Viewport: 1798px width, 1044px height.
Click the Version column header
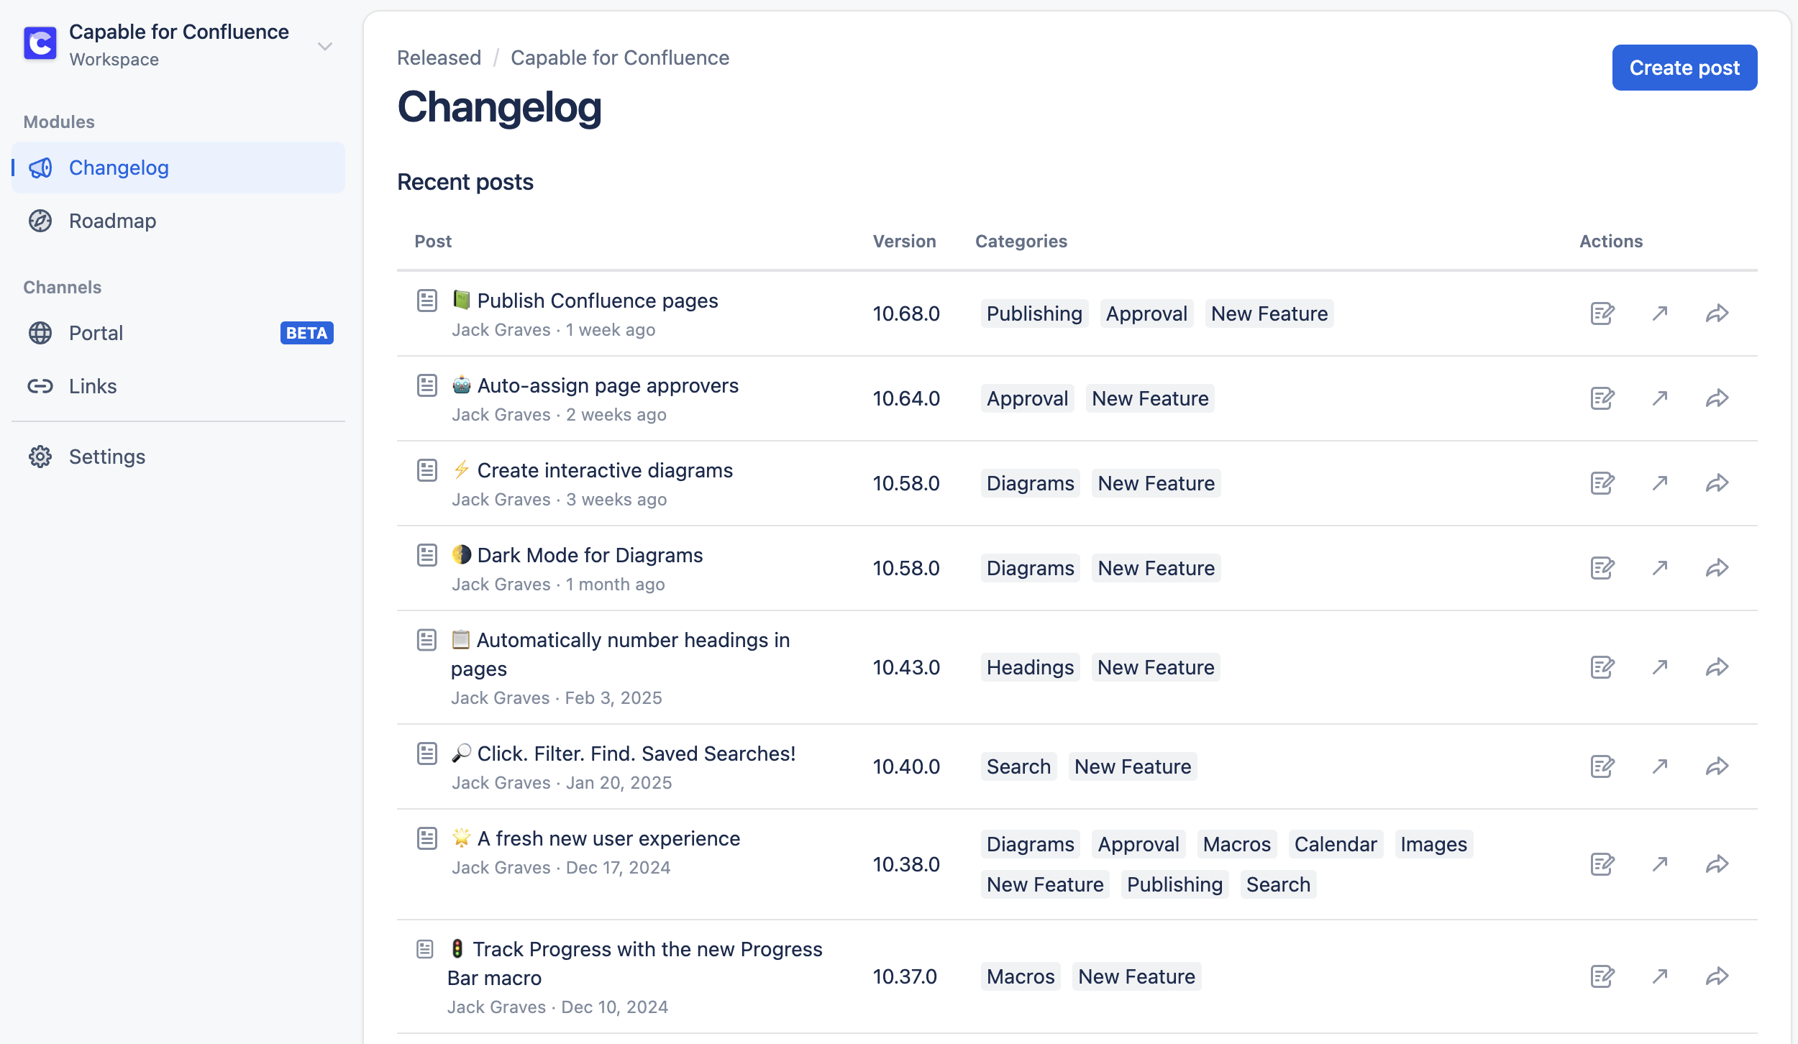(x=904, y=241)
